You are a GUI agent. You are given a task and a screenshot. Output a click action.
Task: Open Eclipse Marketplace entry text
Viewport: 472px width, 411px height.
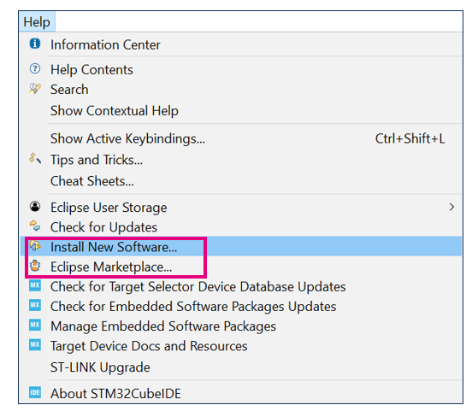(x=111, y=267)
